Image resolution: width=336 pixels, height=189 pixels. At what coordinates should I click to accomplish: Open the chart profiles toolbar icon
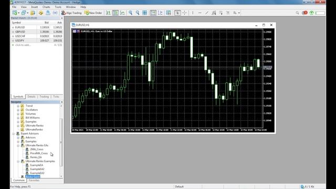(24, 13)
